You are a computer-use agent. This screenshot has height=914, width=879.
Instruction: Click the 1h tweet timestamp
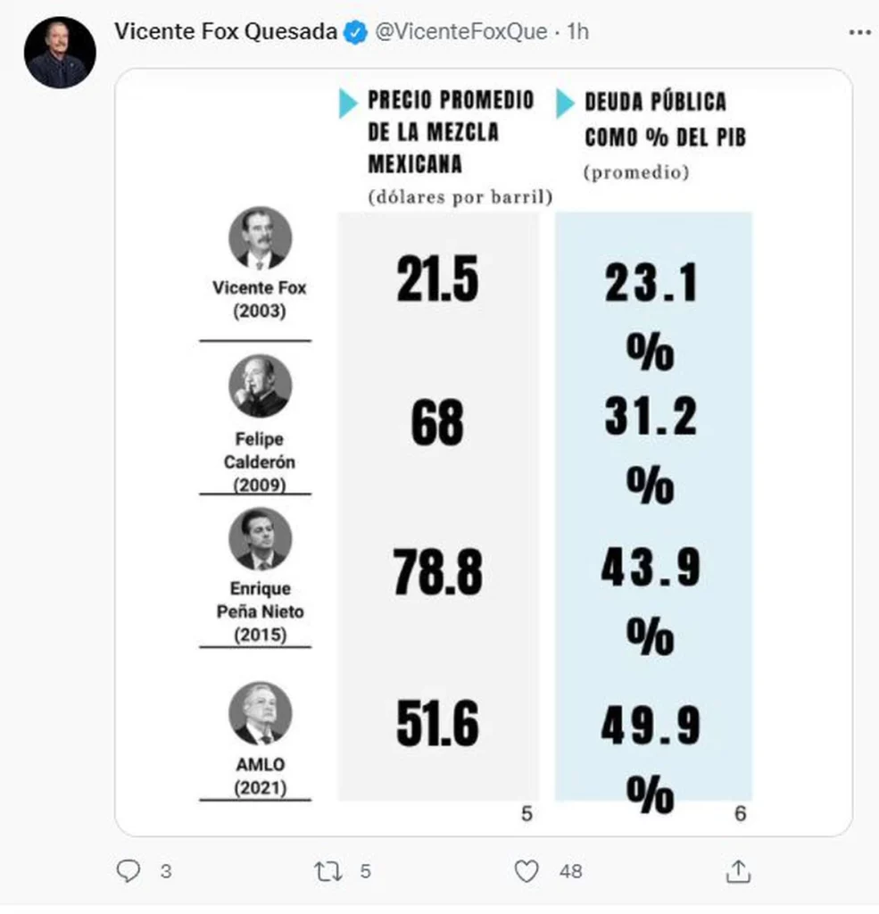[x=578, y=32]
